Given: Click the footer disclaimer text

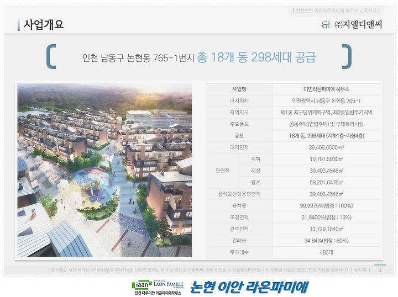Looking at the screenshot, I should 209,269.
